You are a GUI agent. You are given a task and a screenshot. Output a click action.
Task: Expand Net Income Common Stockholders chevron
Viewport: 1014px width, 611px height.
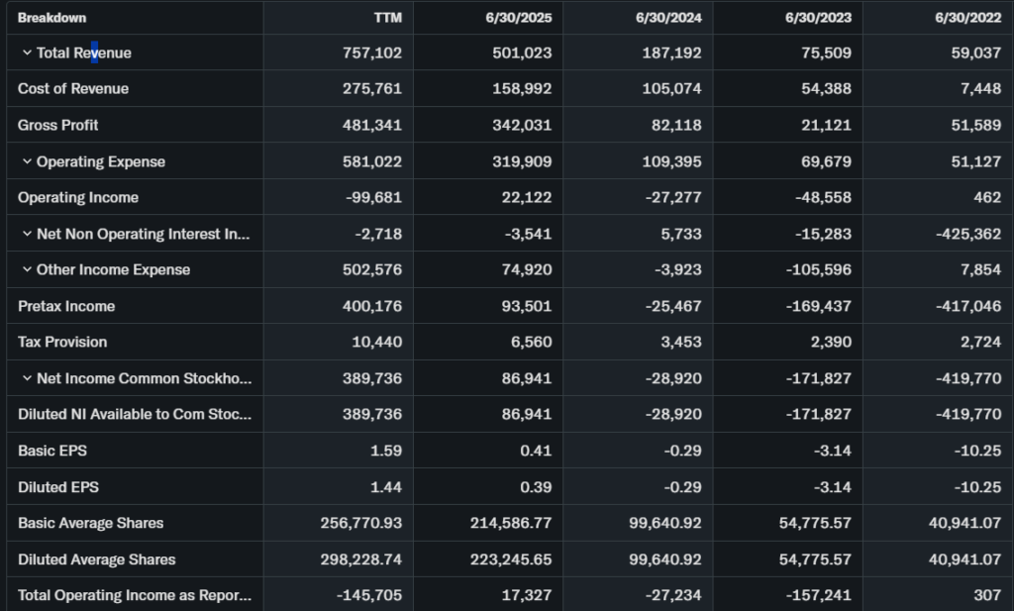[x=27, y=378]
